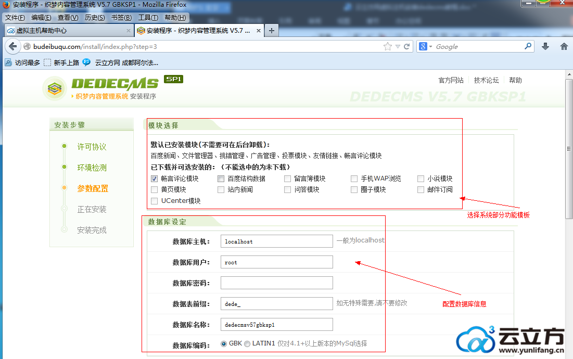The height and width of the screenshot is (359, 573).
Task: Check the 手机WAP浏览 checkbox
Action: (x=354, y=178)
